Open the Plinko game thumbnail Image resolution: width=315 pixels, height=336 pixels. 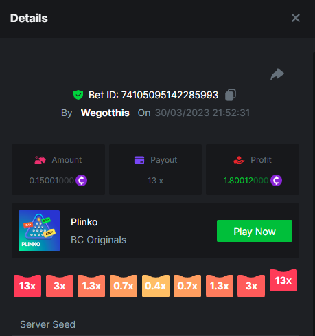[39, 231]
